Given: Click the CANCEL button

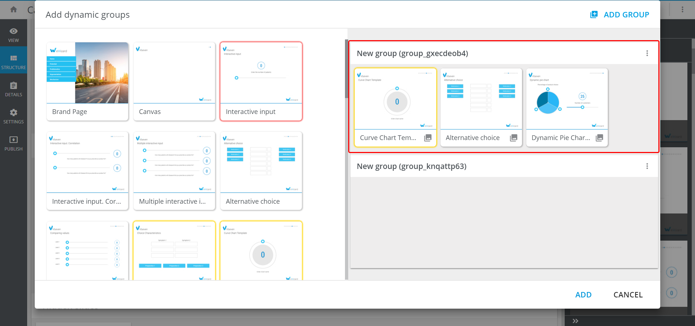Looking at the screenshot, I should coord(628,295).
